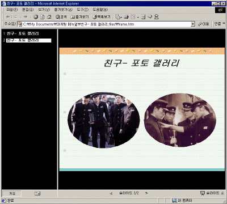The height and width of the screenshot is (204, 227).
Task: Toggle the outline (개요) pane button
Action: pyautogui.click(x=12, y=193)
